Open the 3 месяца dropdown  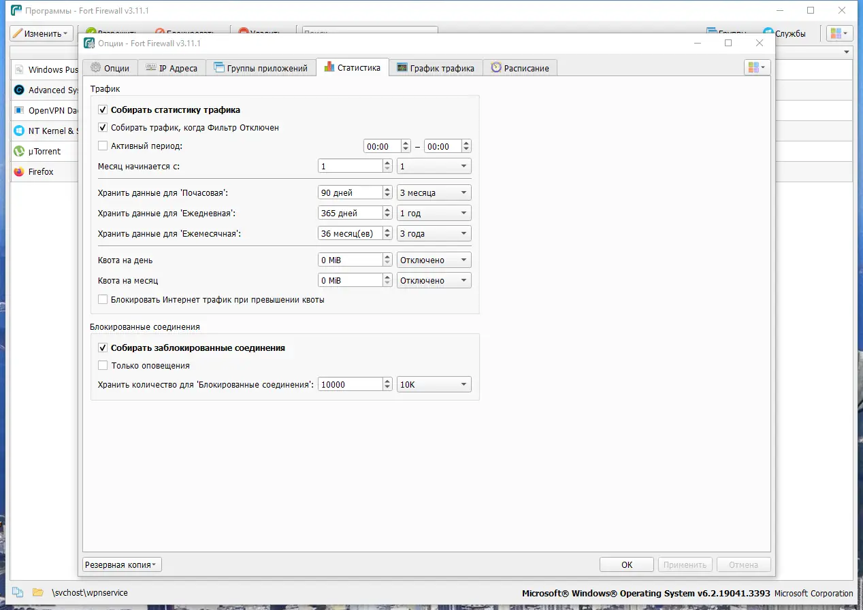pos(434,192)
